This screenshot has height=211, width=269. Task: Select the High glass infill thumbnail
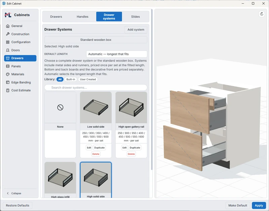[x=60, y=178]
